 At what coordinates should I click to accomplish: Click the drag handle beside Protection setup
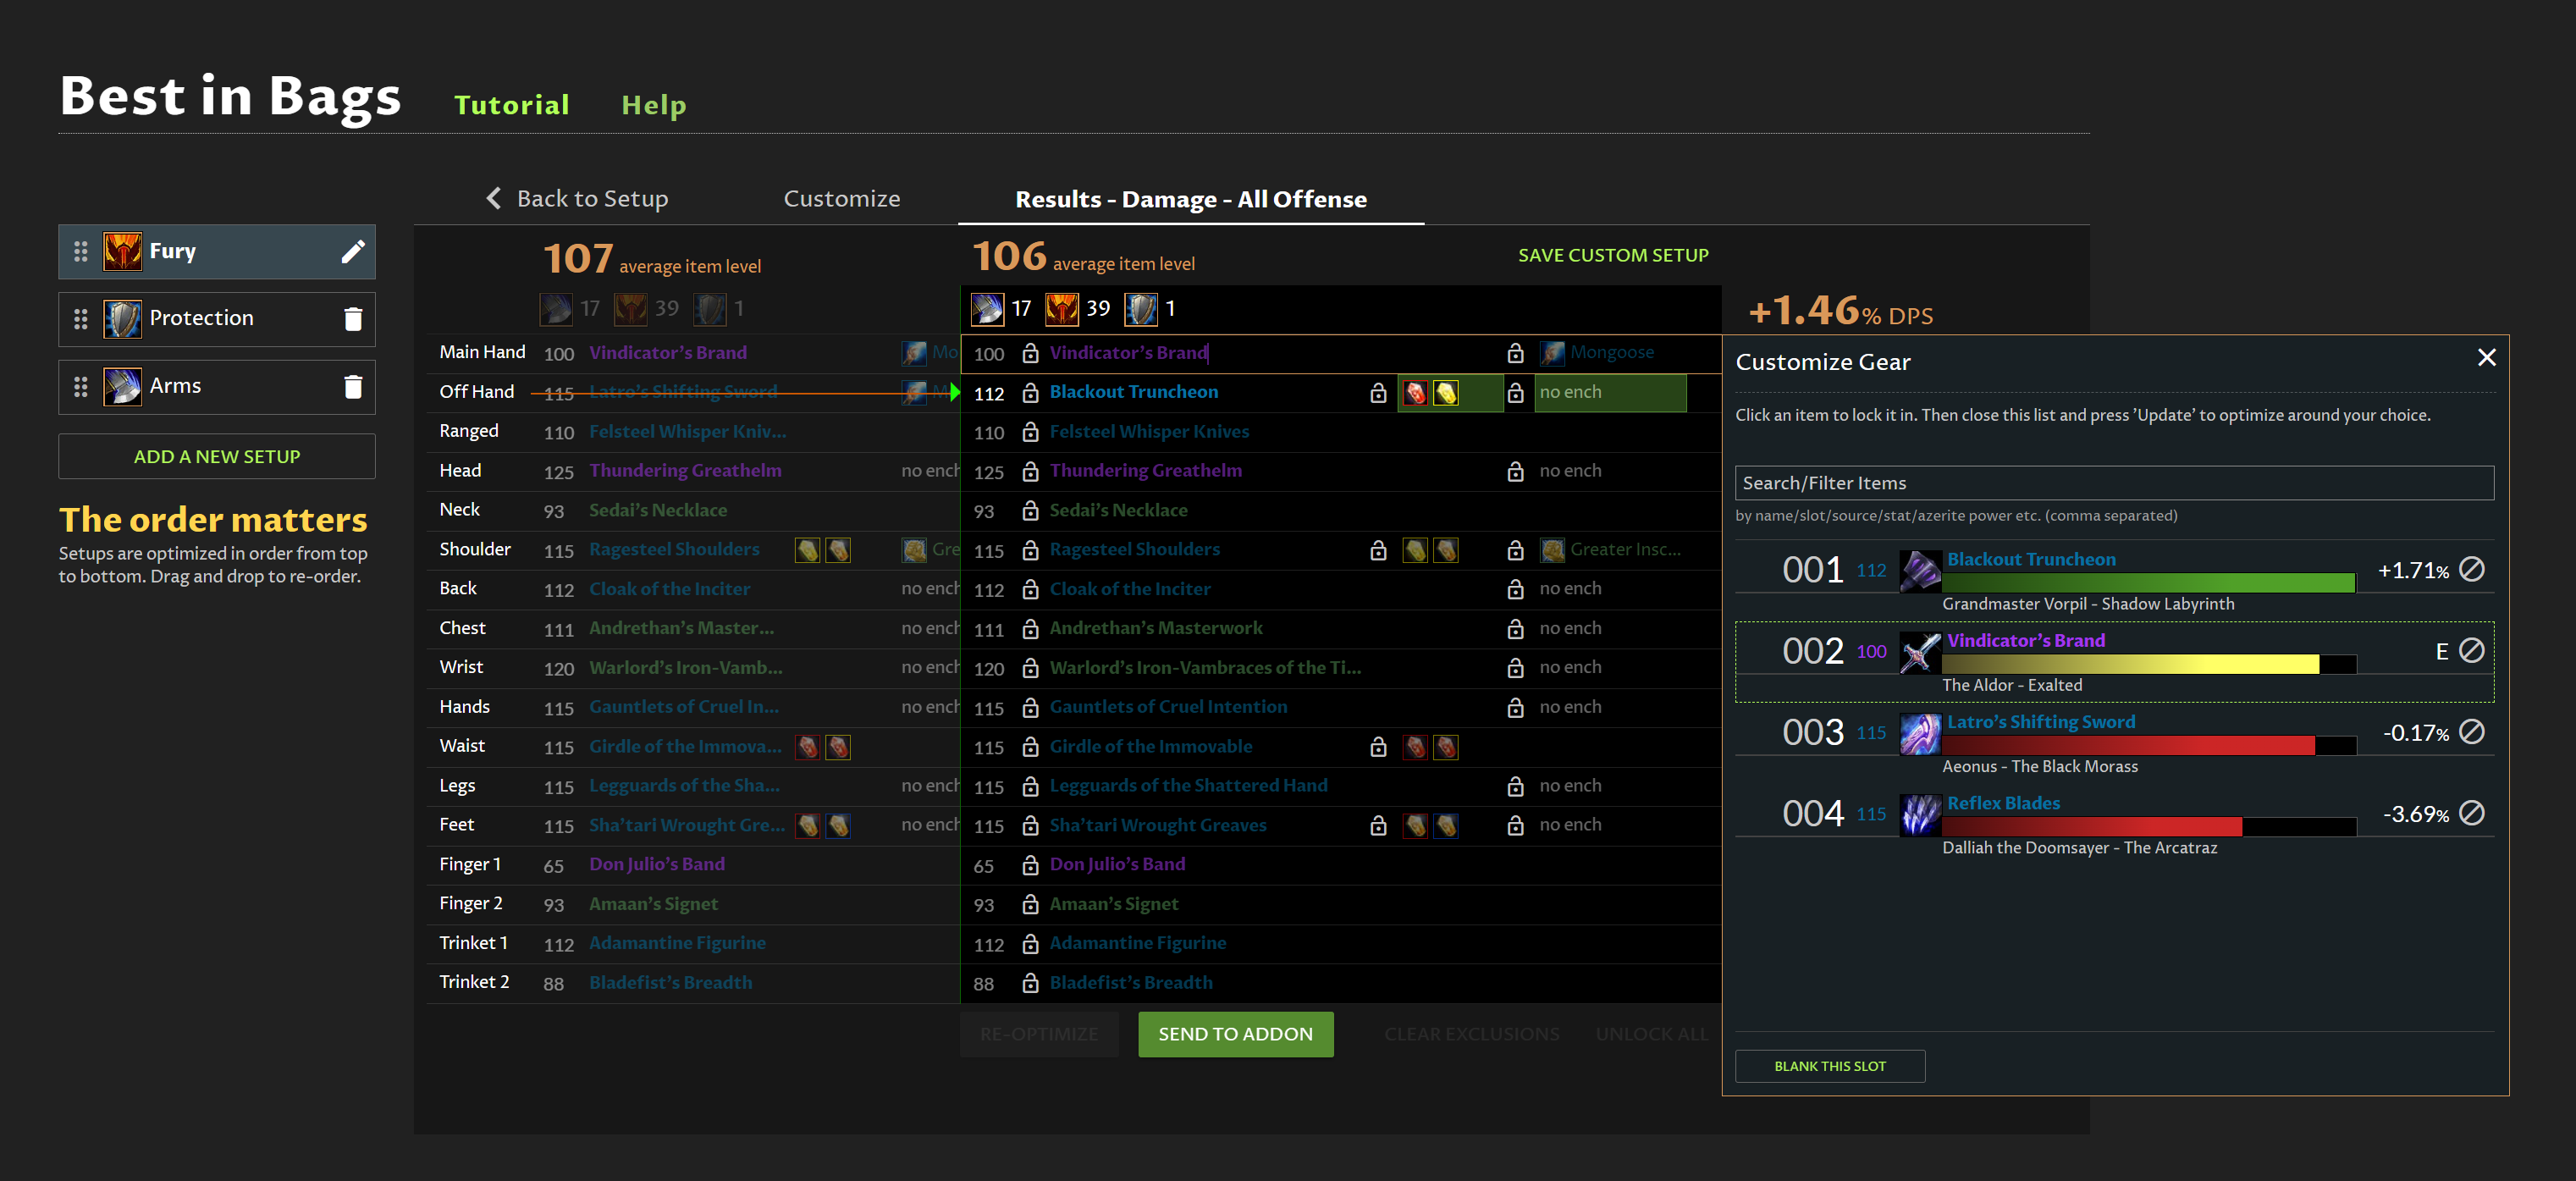(81, 319)
